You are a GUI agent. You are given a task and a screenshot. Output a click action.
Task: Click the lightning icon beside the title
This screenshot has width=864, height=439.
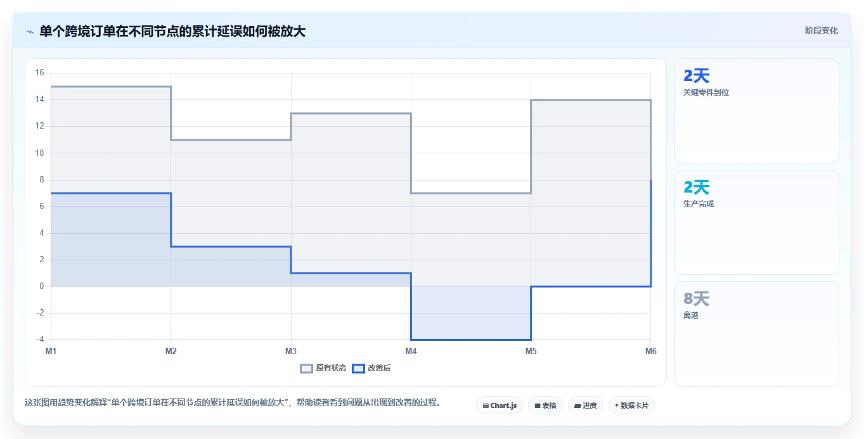pyautogui.click(x=30, y=32)
